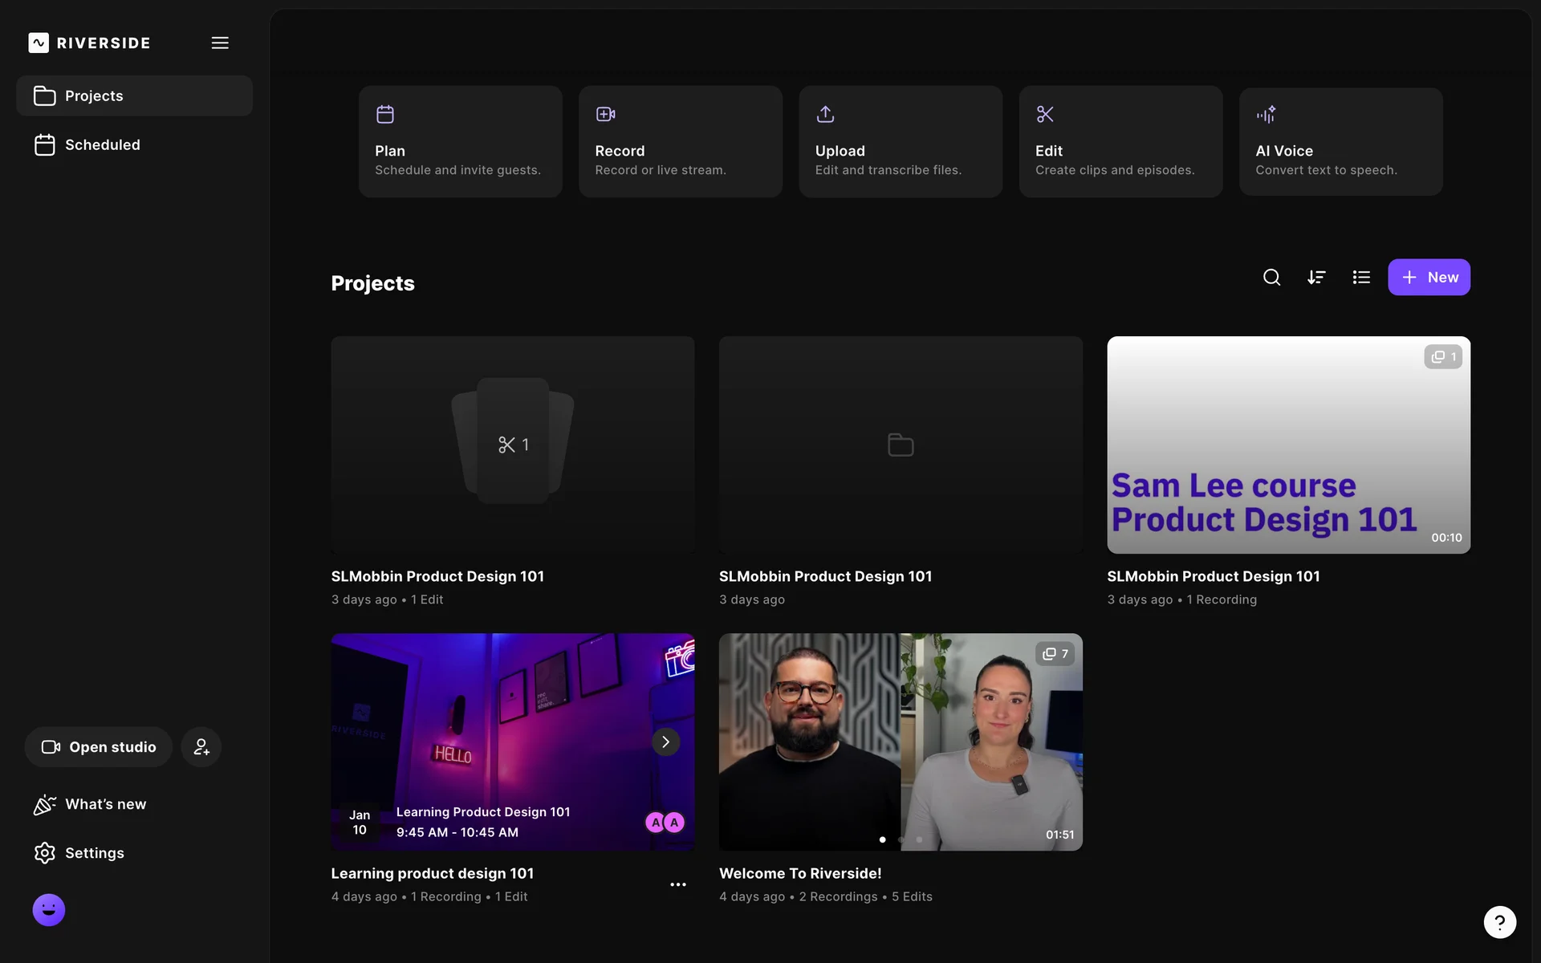The image size is (1541, 963).
Task: Click invite people icon beside Open studio
Action: [x=201, y=747]
